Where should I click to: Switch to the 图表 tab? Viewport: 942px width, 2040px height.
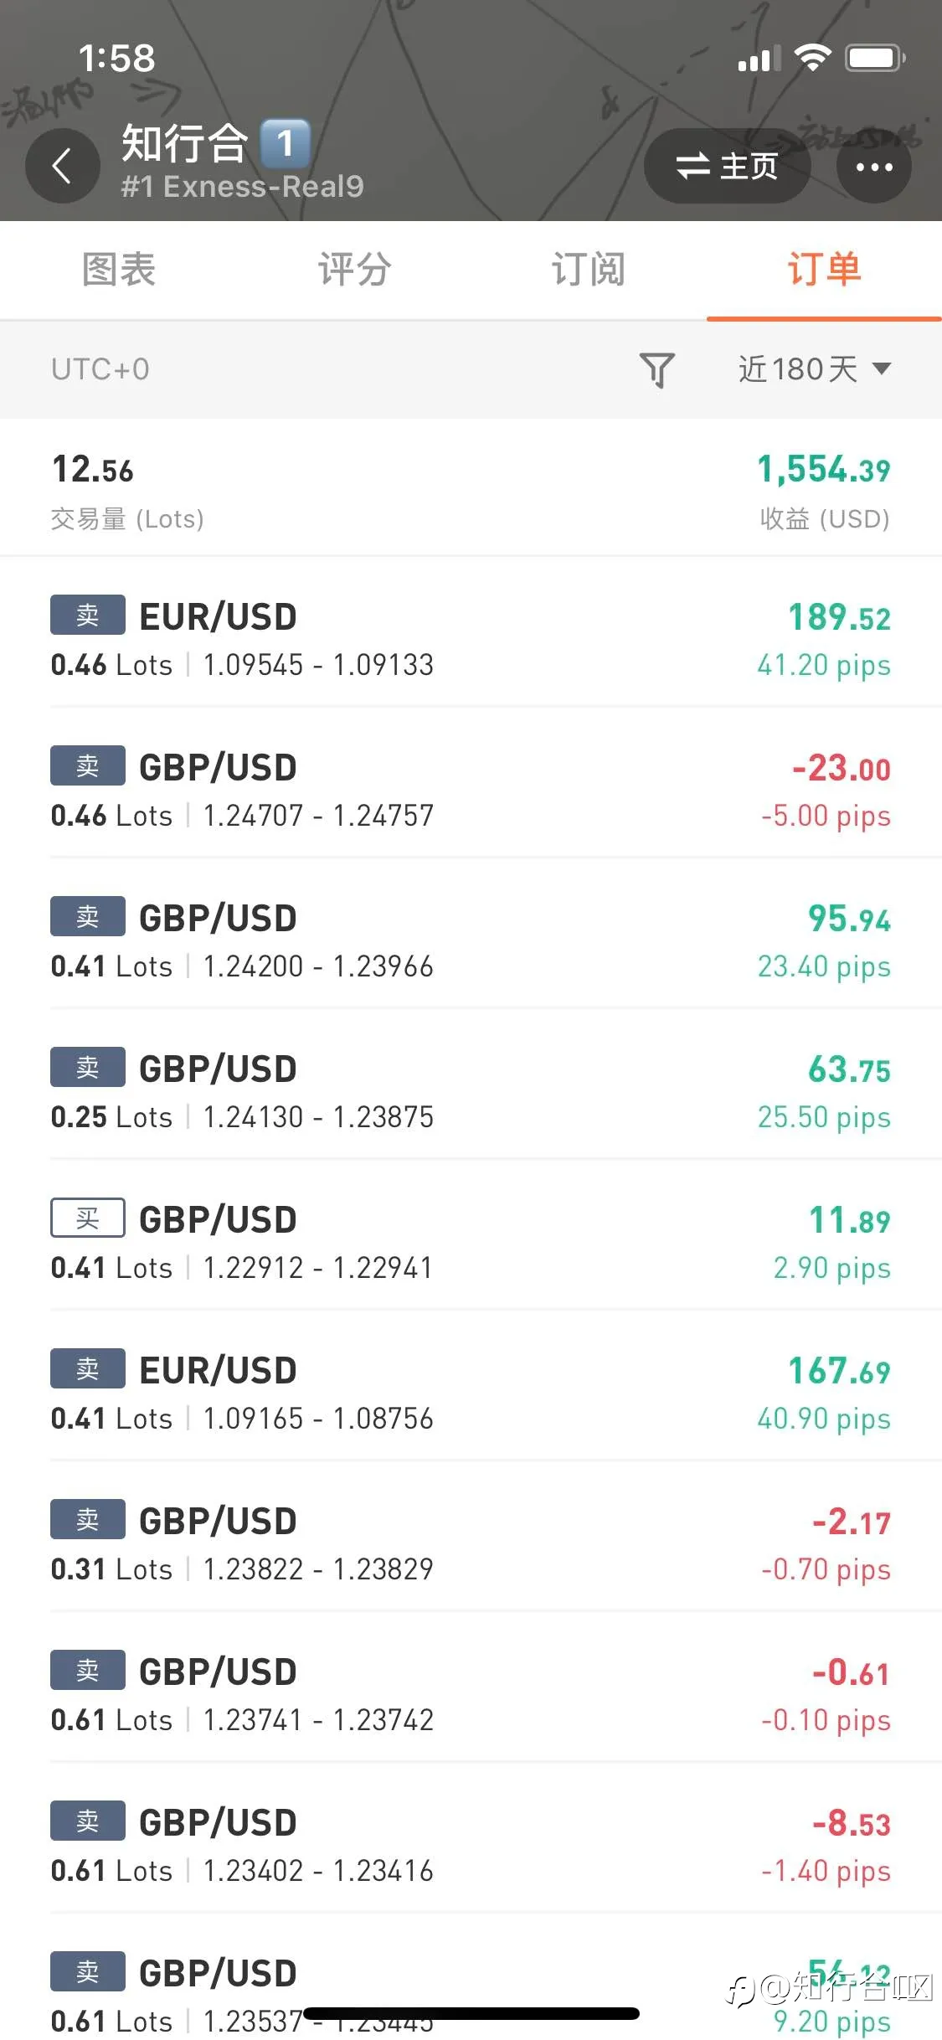(x=119, y=270)
